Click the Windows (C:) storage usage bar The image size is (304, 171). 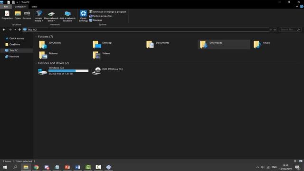(x=68, y=71)
